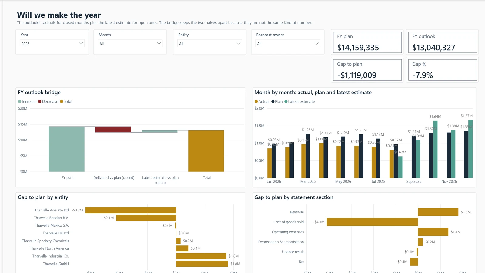Viewport: 485px width, 273px height.
Task: Click the Actual legend marker in monthly chart
Action: click(x=256, y=102)
